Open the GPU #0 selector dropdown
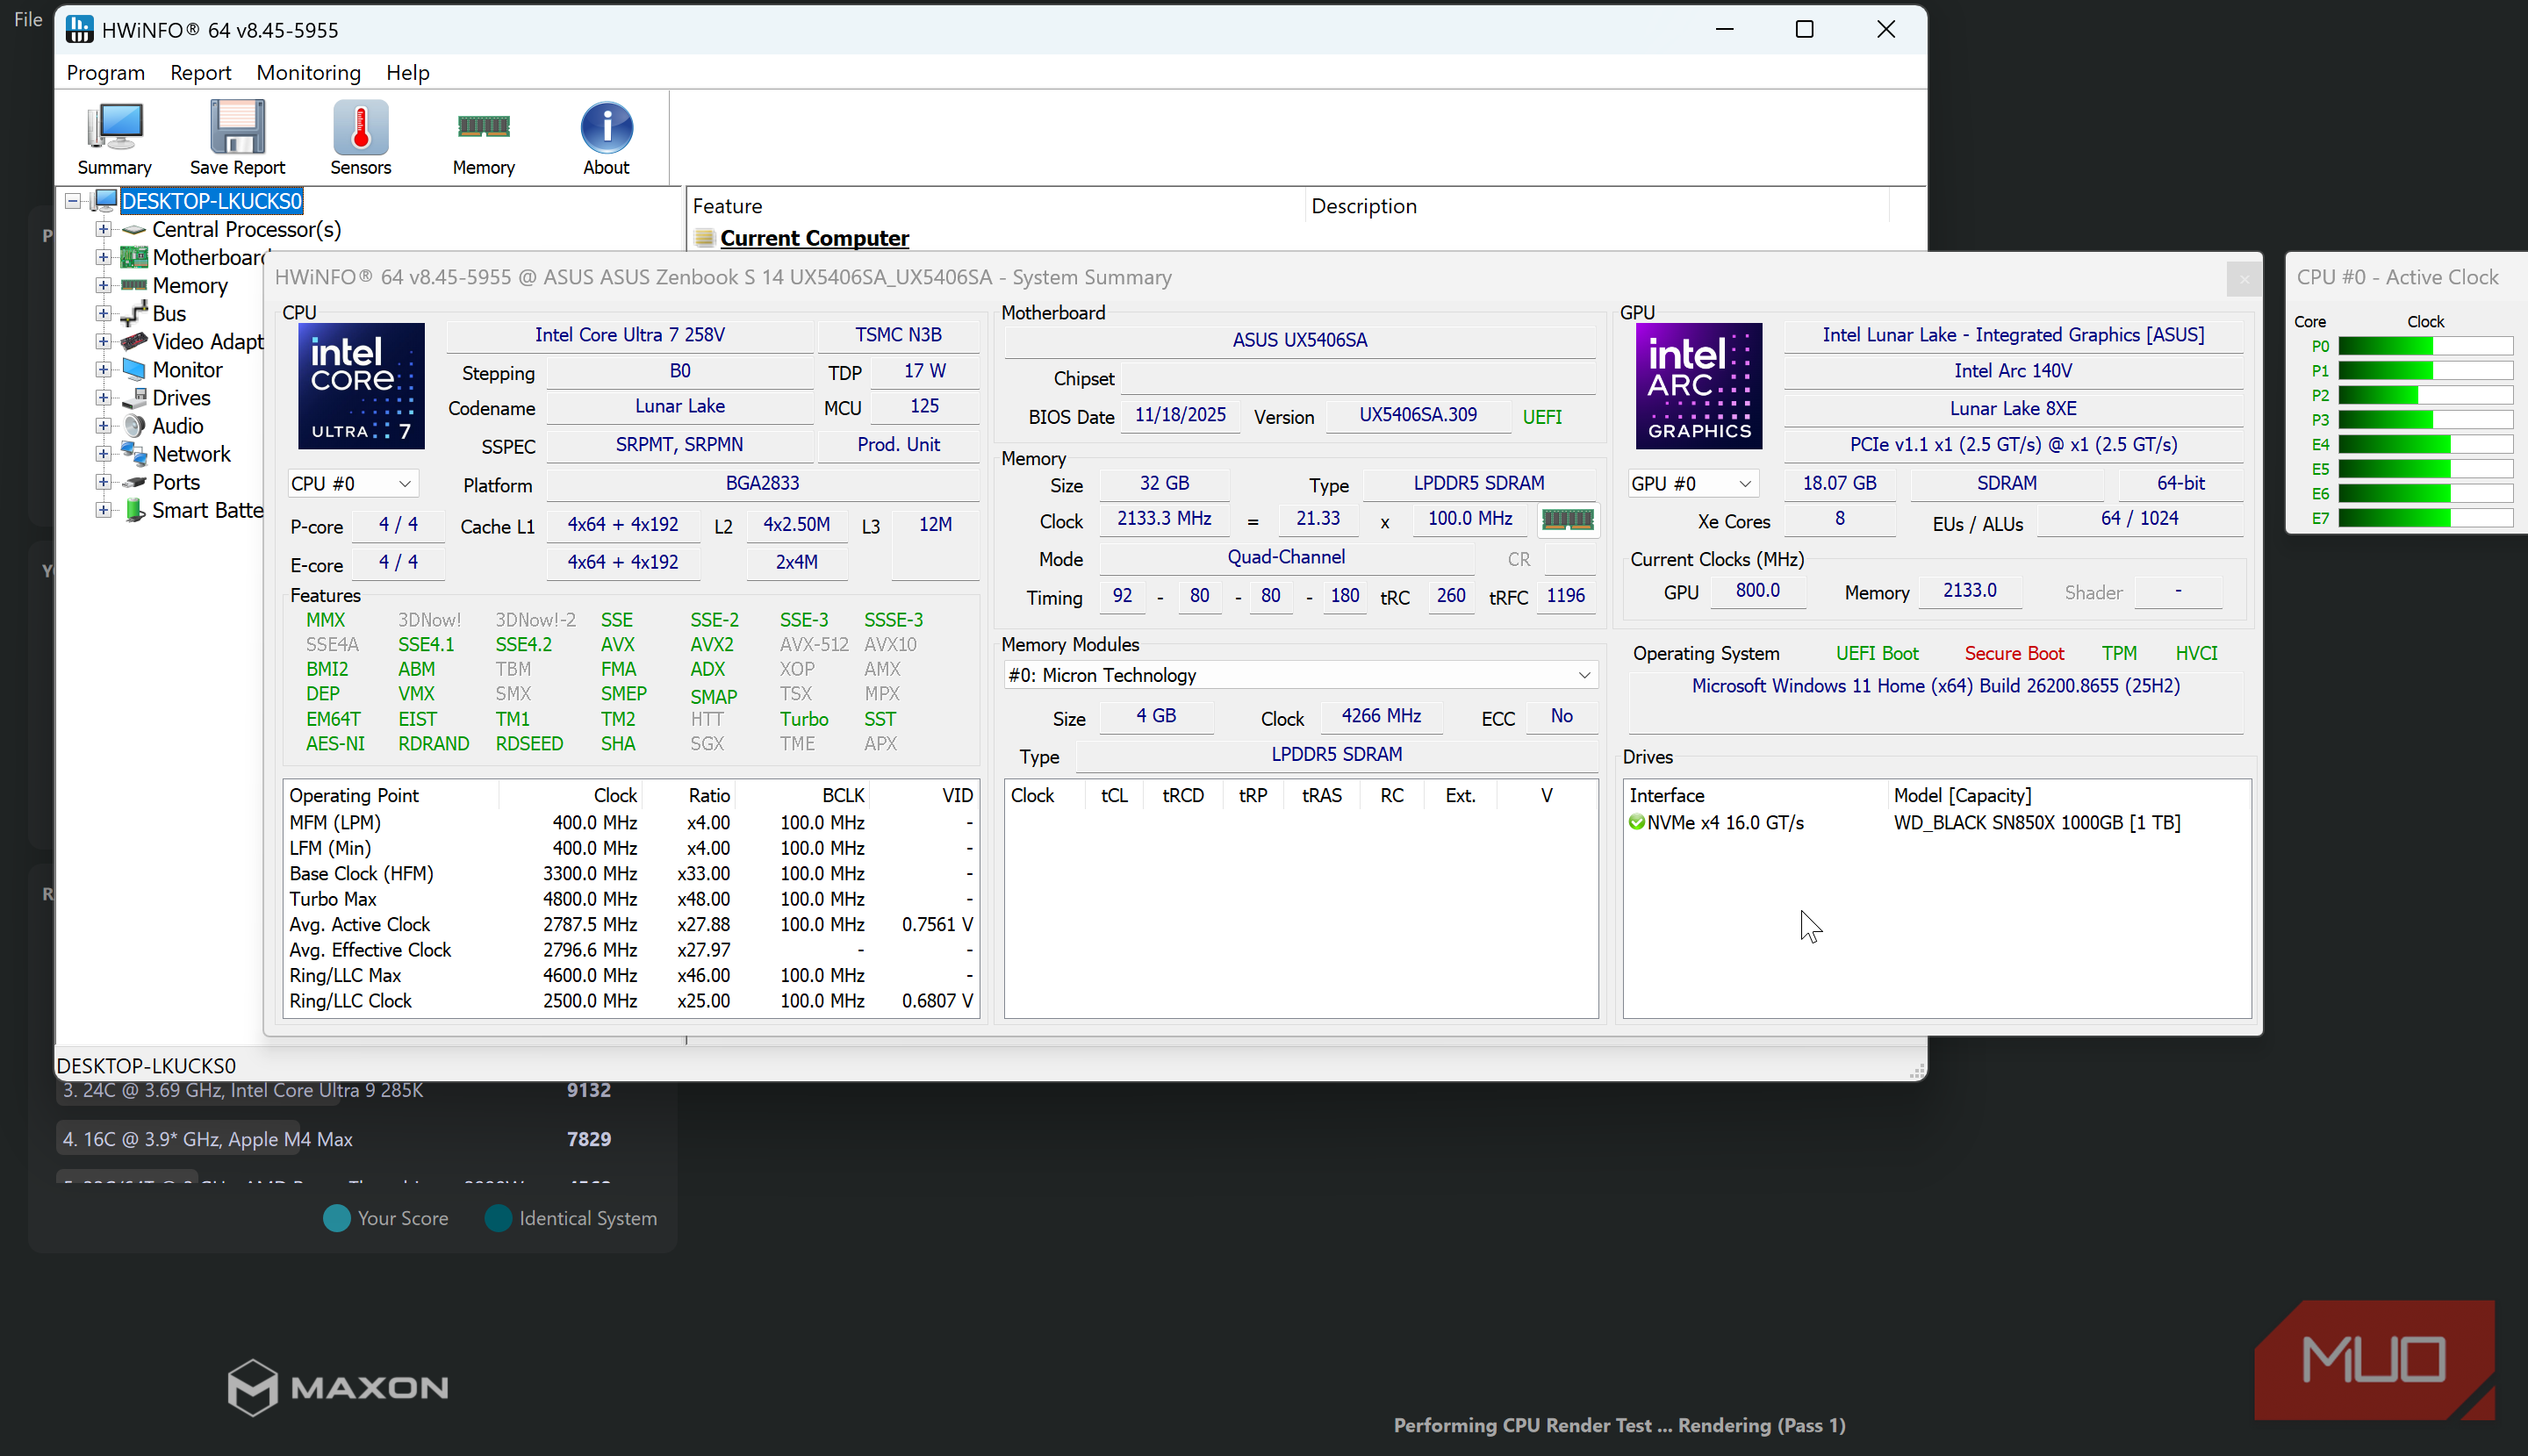2528x1456 pixels. tap(1692, 484)
